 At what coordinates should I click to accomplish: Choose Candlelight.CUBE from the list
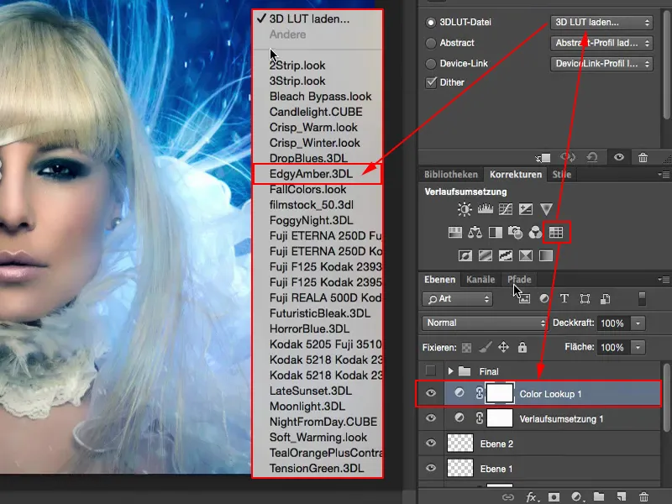(318, 112)
